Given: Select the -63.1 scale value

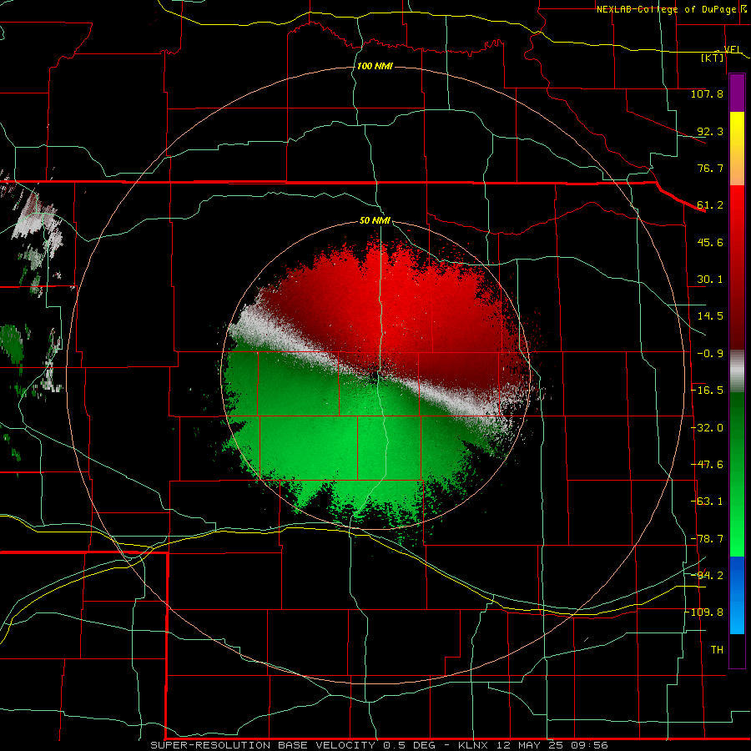Looking at the screenshot, I should point(707,502).
